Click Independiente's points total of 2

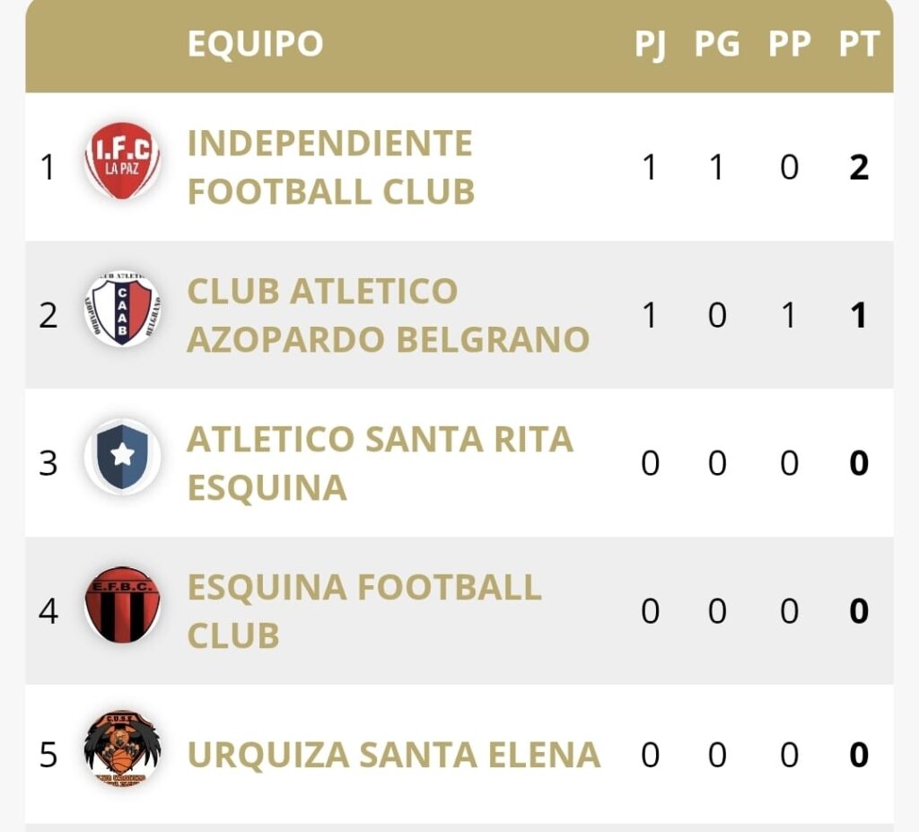[x=859, y=168]
